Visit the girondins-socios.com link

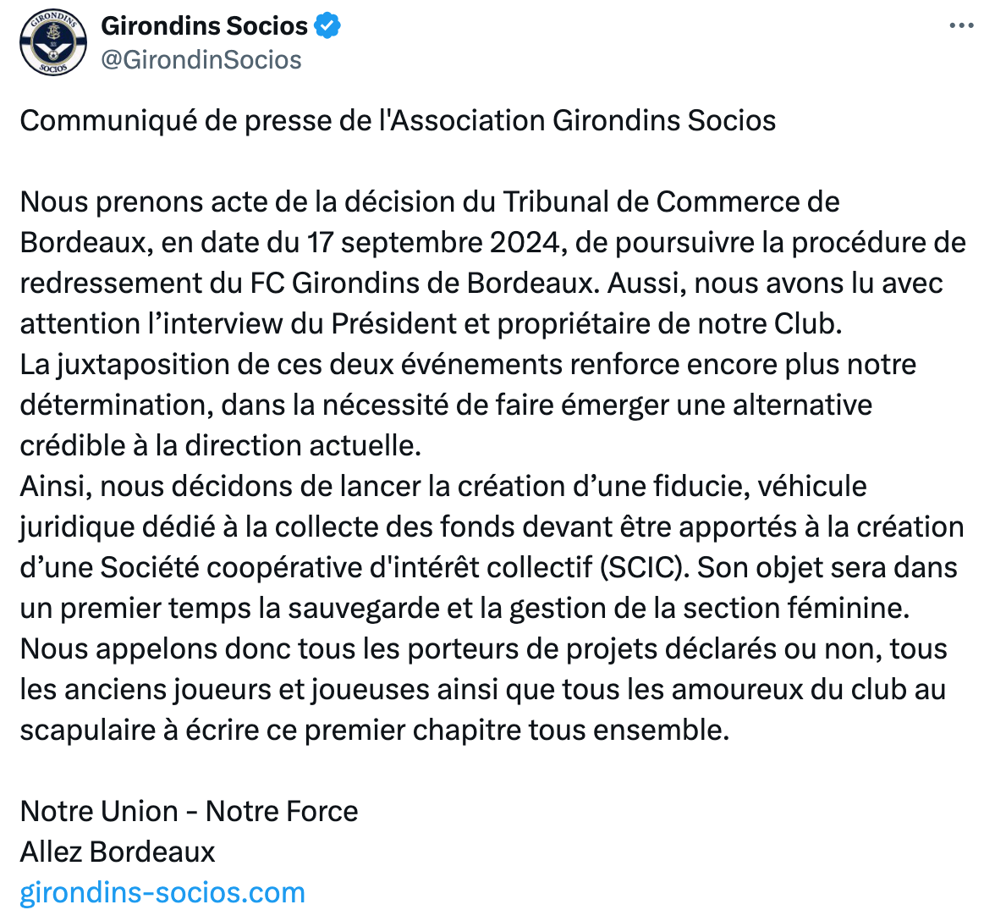click(162, 892)
